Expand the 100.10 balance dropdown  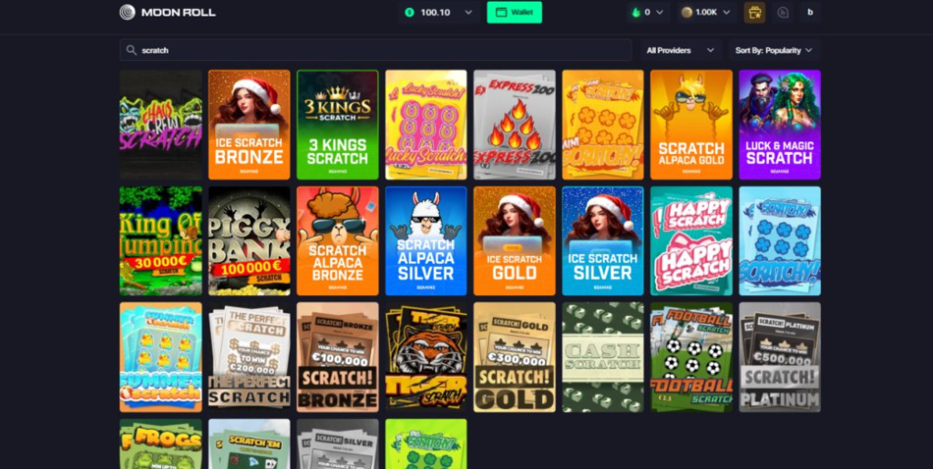468,13
